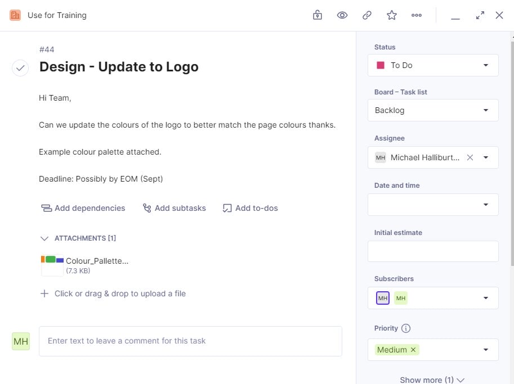
Task: Expand task to full screen
Action: click(480, 15)
